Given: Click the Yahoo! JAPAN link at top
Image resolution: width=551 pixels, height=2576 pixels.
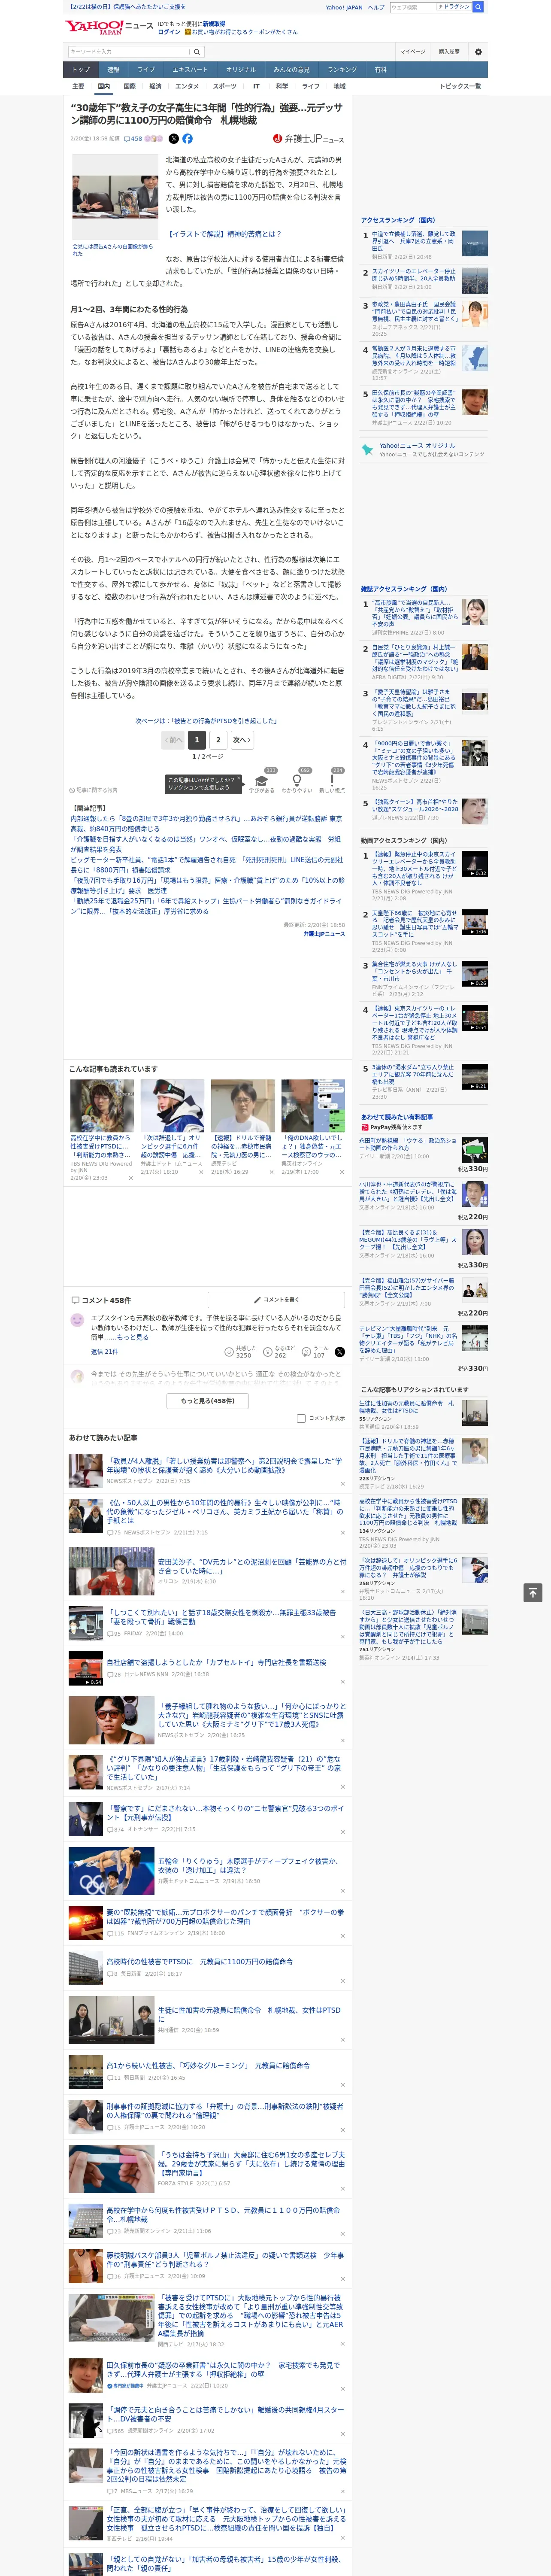Looking at the screenshot, I should (344, 7).
